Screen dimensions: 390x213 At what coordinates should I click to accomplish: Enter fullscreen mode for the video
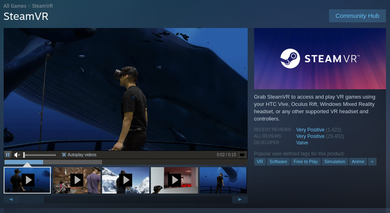[x=242, y=155]
